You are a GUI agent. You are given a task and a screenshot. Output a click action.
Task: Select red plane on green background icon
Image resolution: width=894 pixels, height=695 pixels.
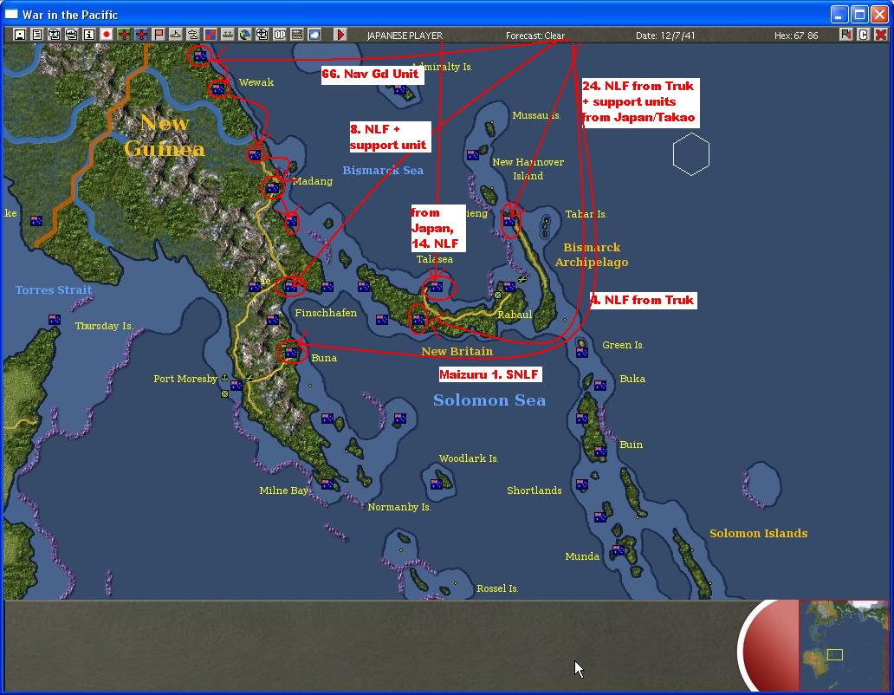click(x=124, y=35)
